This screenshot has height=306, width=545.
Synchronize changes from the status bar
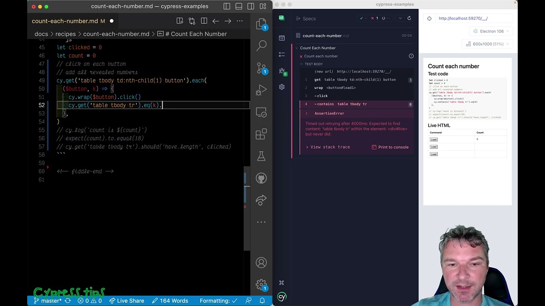click(x=68, y=301)
